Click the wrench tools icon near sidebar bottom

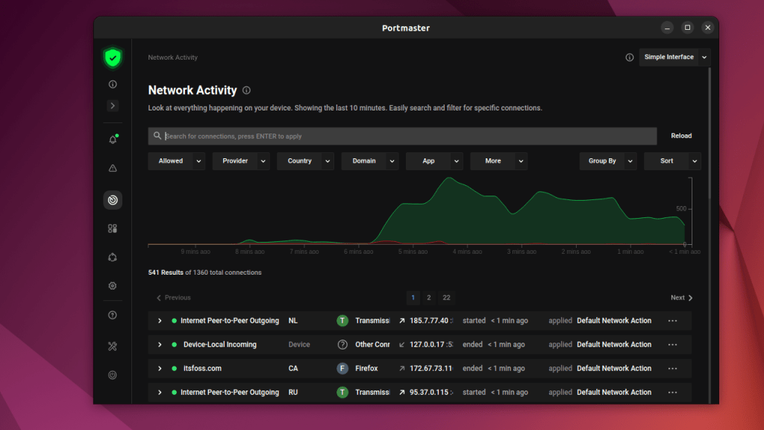(x=113, y=345)
